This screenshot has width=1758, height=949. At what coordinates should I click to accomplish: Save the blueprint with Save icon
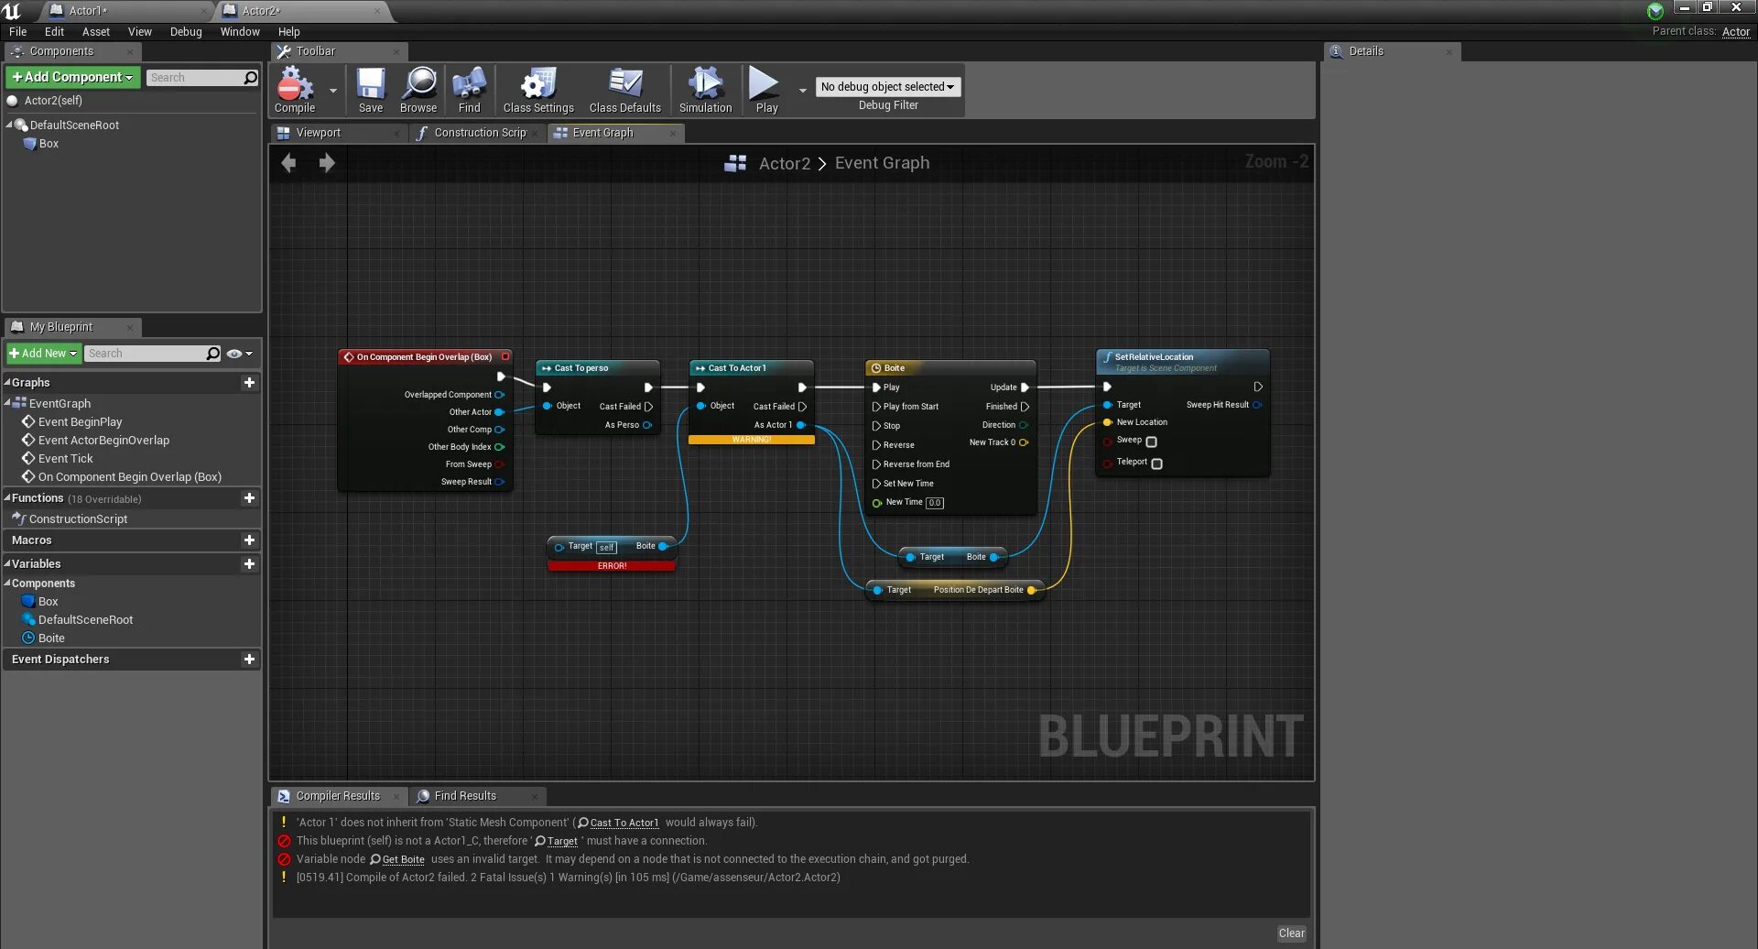[x=371, y=89]
